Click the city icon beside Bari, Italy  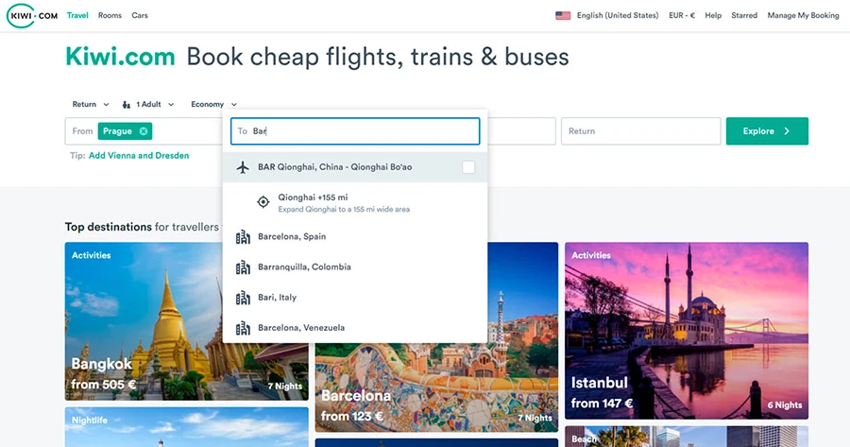(x=243, y=298)
